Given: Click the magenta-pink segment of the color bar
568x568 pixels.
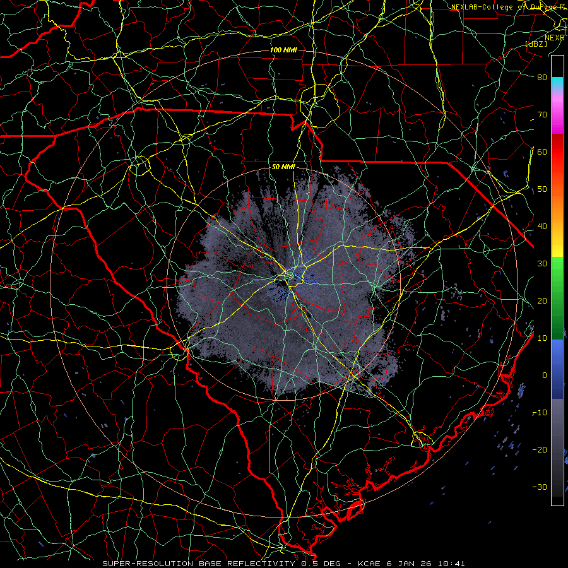Looking at the screenshot, I should [x=557, y=112].
